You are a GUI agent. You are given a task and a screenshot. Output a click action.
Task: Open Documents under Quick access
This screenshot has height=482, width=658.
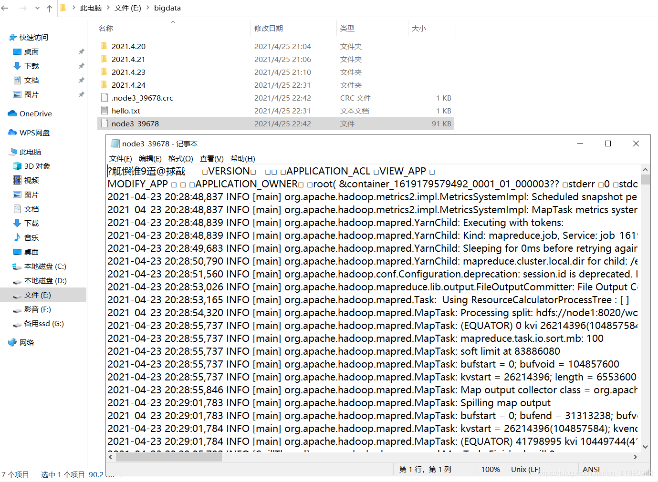coord(31,80)
